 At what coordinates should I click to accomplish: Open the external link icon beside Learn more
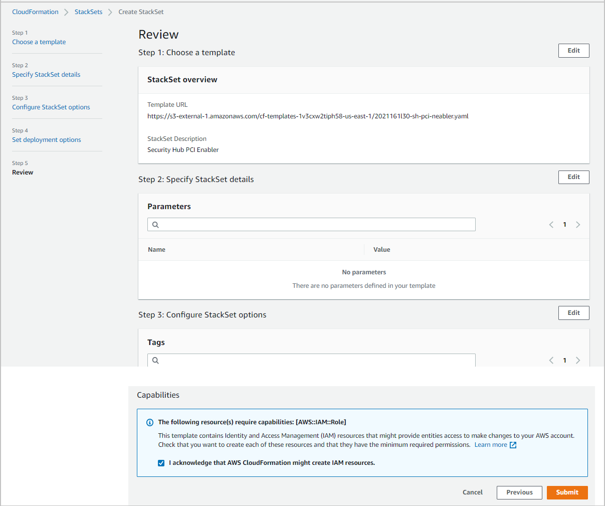coord(512,444)
